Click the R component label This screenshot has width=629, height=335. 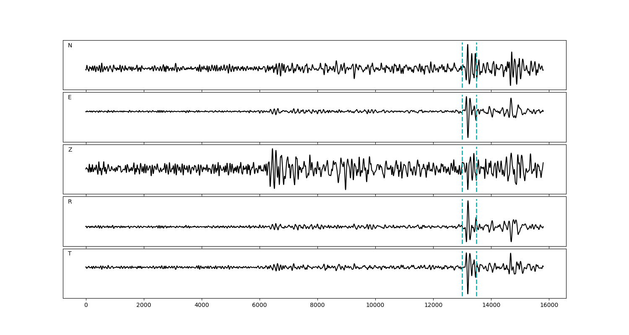[x=70, y=202]
